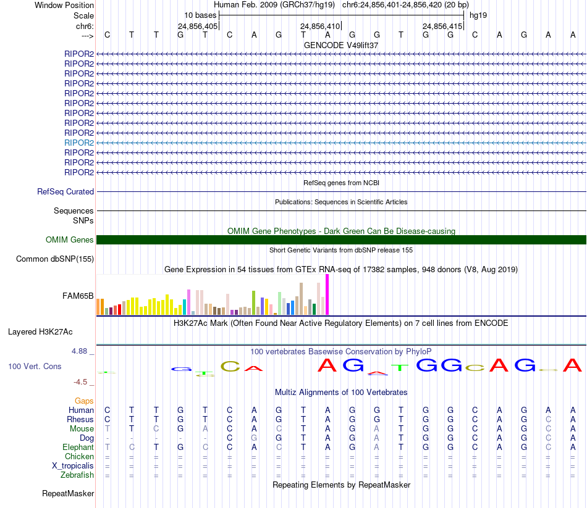Click the Sequences track label
Screen dimensions: 587x508
click(74, 210)
